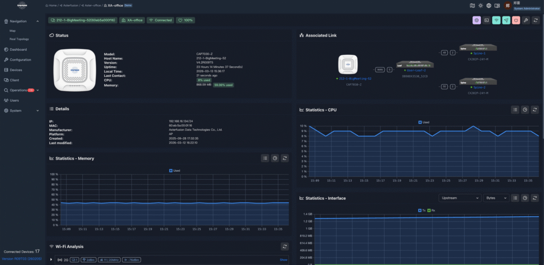This screenshot has height=265, width=544.
Task: Go to Devices in the sidebar
Action: [x=16, y=69]
